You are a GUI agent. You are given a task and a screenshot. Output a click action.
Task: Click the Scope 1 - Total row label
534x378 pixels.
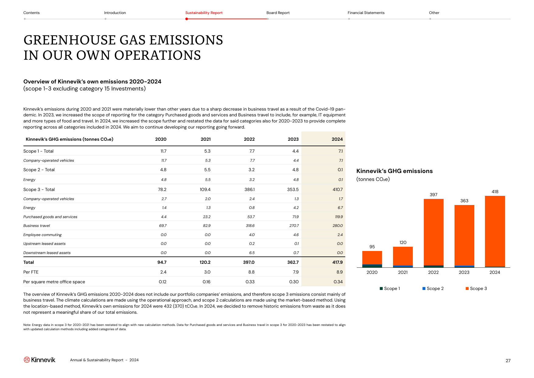(x=38, y=151)
